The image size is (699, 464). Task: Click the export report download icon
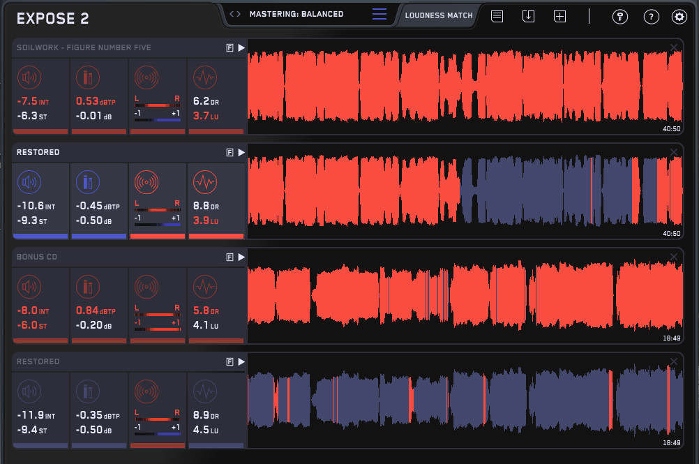tap(528, 16)
